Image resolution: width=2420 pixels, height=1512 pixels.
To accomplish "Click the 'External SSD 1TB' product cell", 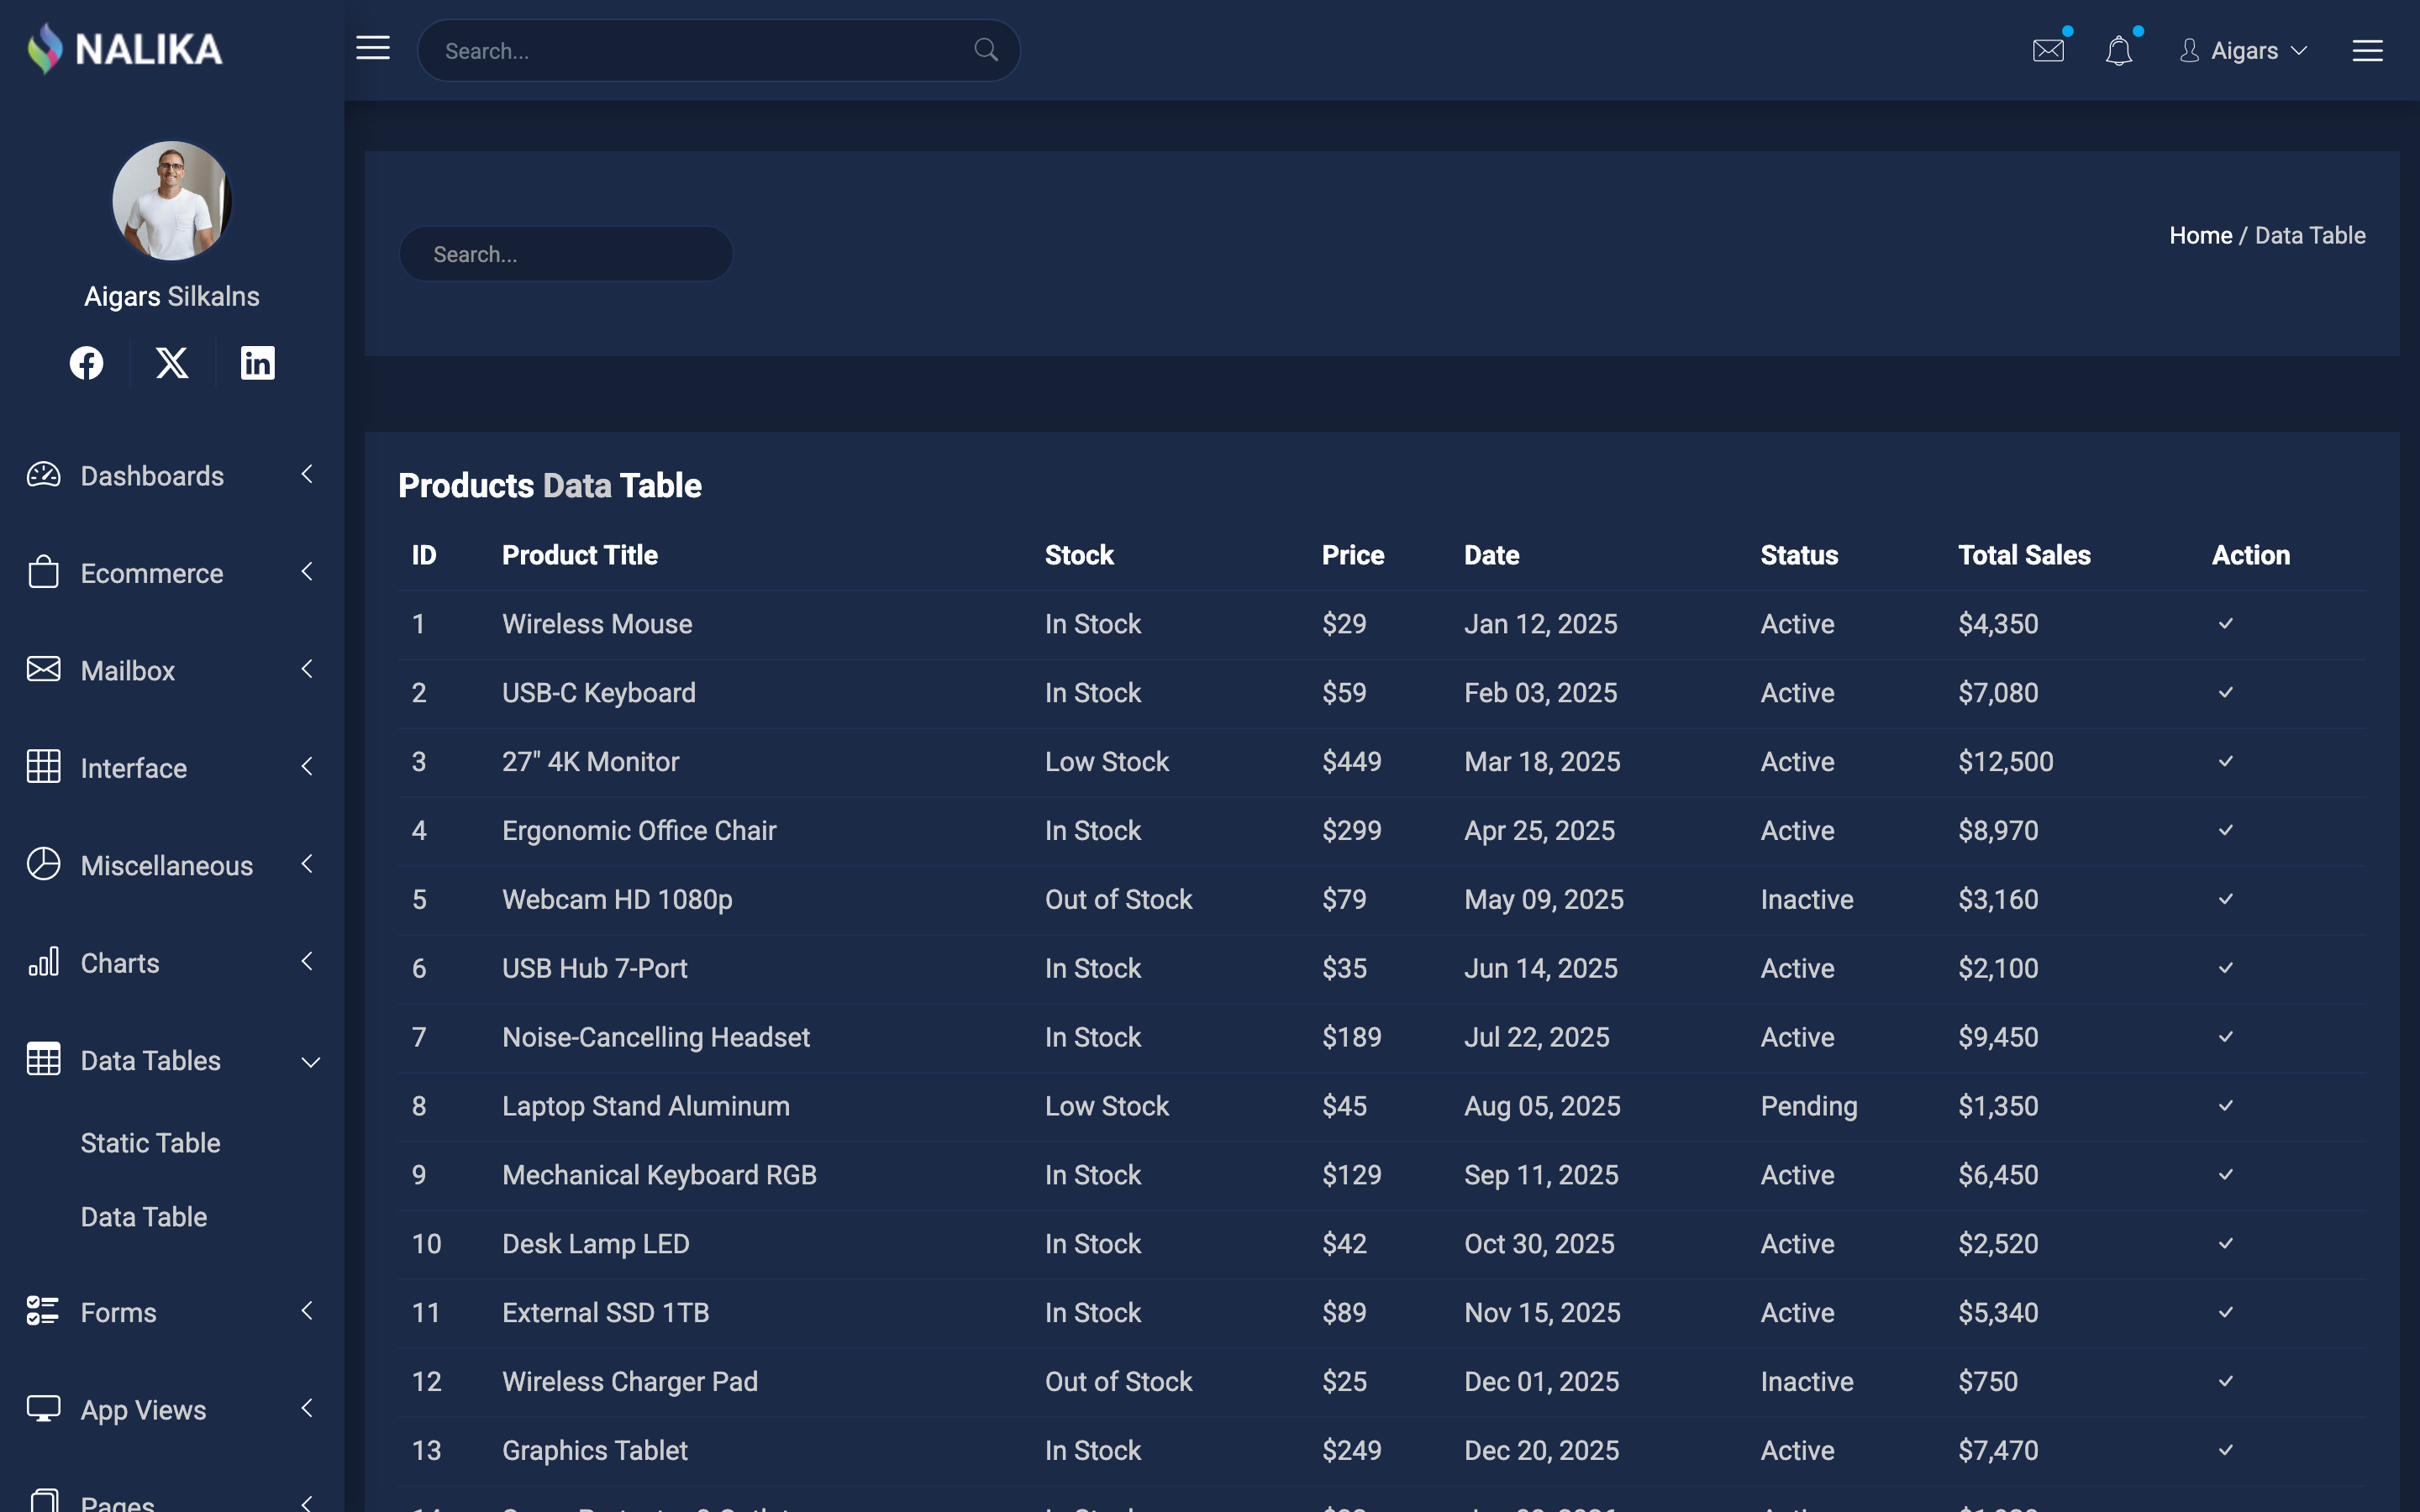I will [605, 1313].
